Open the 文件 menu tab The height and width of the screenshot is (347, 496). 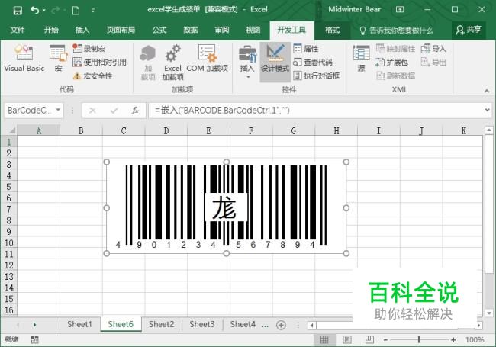(18, 30)
